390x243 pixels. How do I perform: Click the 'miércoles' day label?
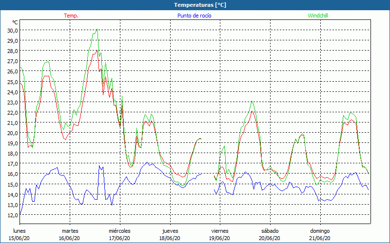tap(119, 231)
